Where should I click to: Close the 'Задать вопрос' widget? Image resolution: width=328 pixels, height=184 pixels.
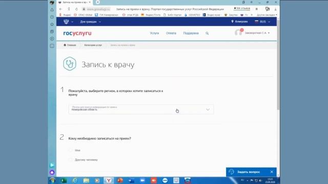[x=272, y=172]
